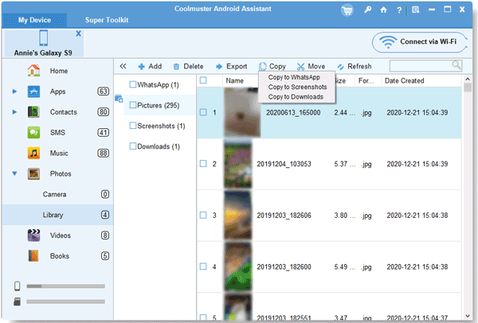This screenshot has width=478, height=323.
Task: Sort by the Date Created column header
Action: [405, 81]
